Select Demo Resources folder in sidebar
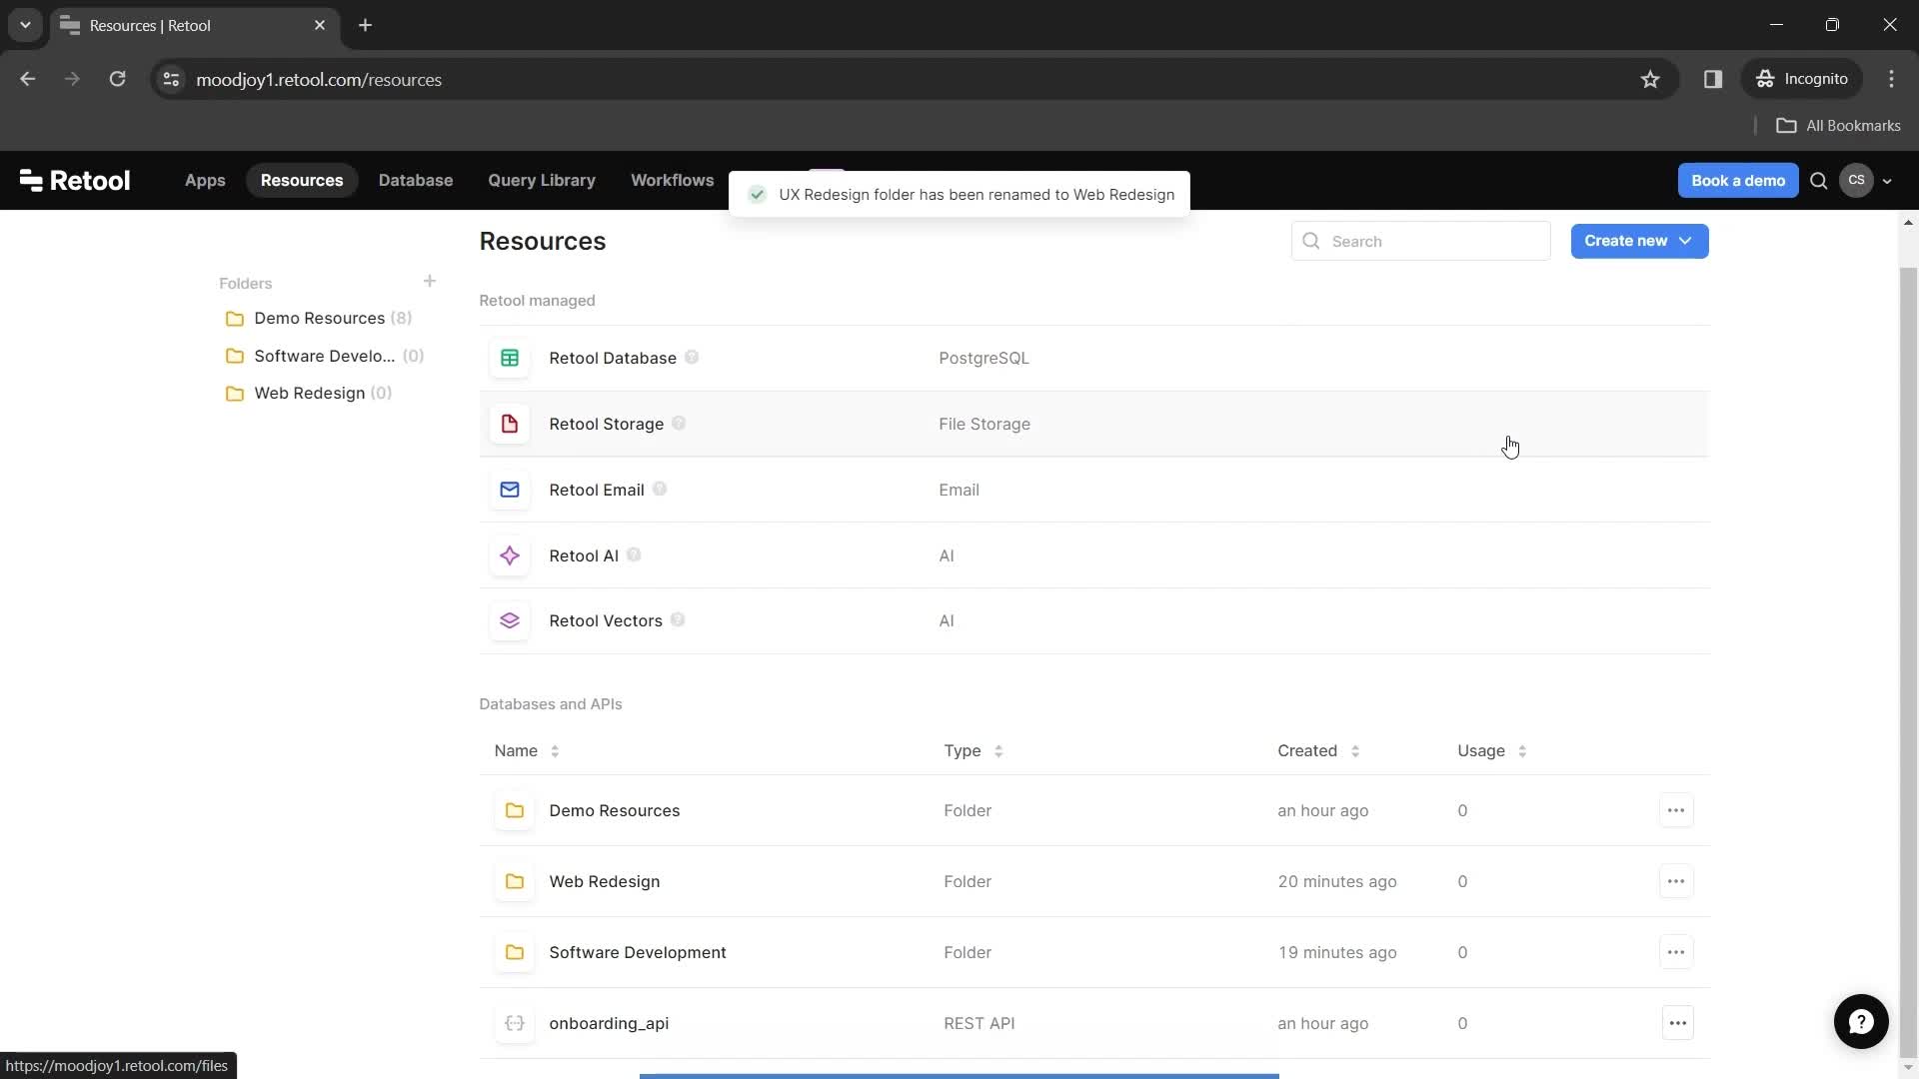Screen dimensions: 1919x1079 coord(320,318)
